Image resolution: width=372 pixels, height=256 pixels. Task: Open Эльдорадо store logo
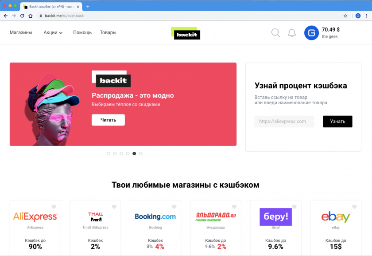[215, 217]
